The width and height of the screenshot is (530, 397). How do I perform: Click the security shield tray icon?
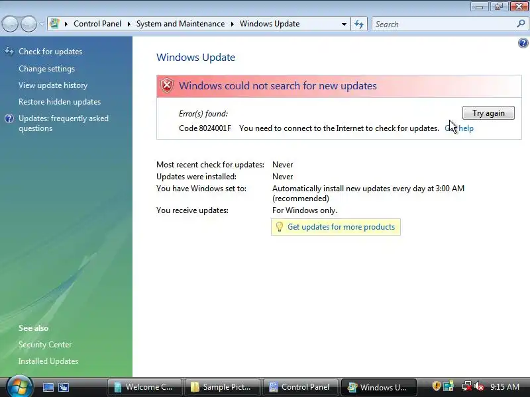tap(437, 386)
